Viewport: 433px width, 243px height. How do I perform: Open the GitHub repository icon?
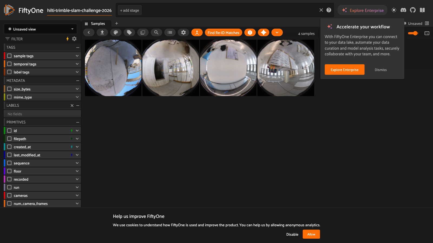tap(413, 10)
